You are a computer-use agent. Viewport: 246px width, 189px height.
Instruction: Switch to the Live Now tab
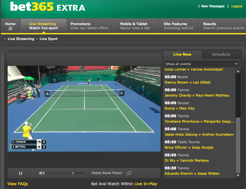[182, 54]
